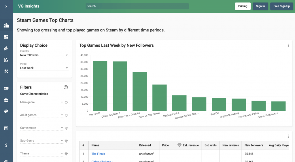Viewport: 295px width, 162px height.
Task: Open the dollar sign icon in sidebar
Action: click(6, 145)
